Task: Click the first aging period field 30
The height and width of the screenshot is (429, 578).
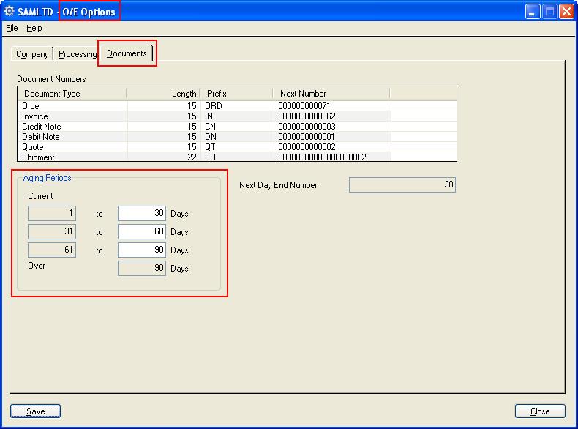Action: (142, 214)
